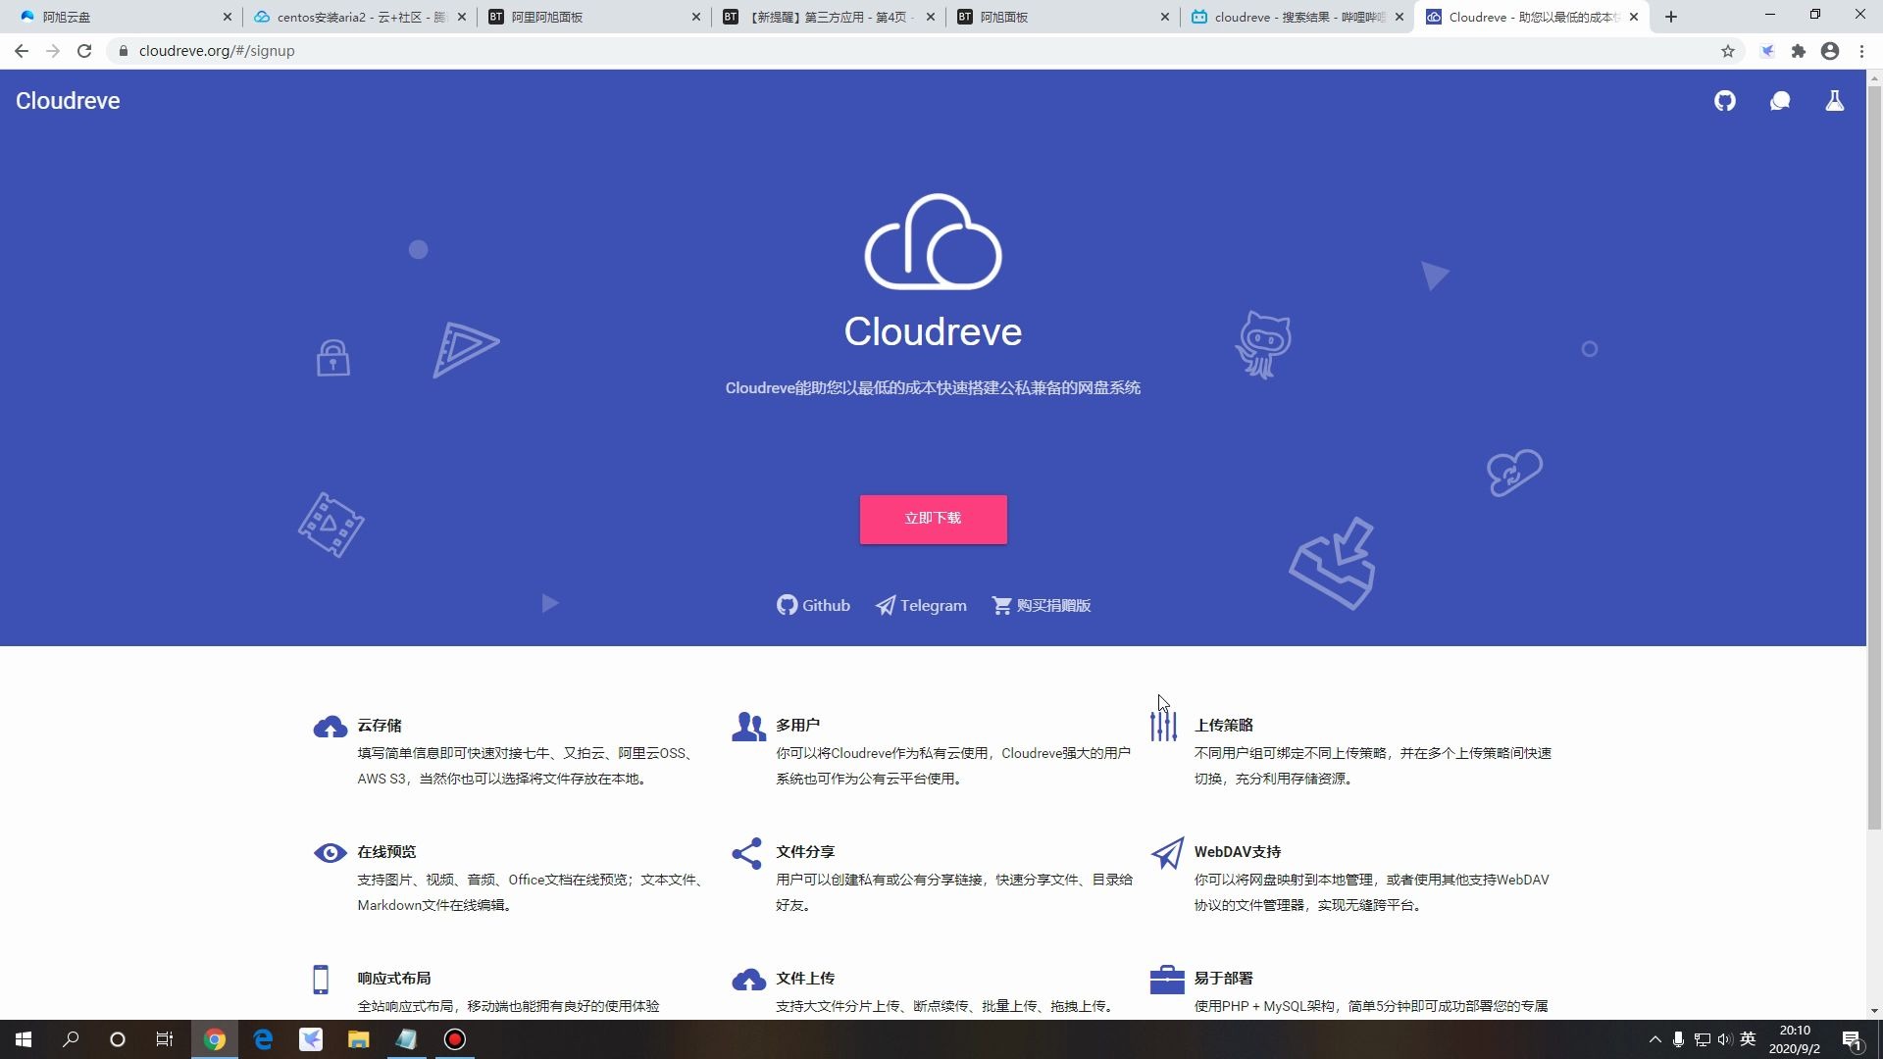The image size is (1883, 1059).
Task: Click the 响应式布局 phone icon
Action: [321, 980]
